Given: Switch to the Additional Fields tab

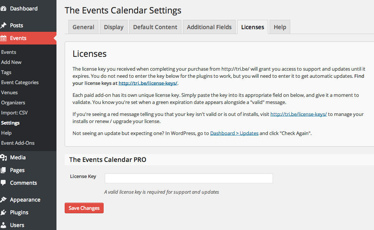Looking at the screenshot, I should pos(209,27).
